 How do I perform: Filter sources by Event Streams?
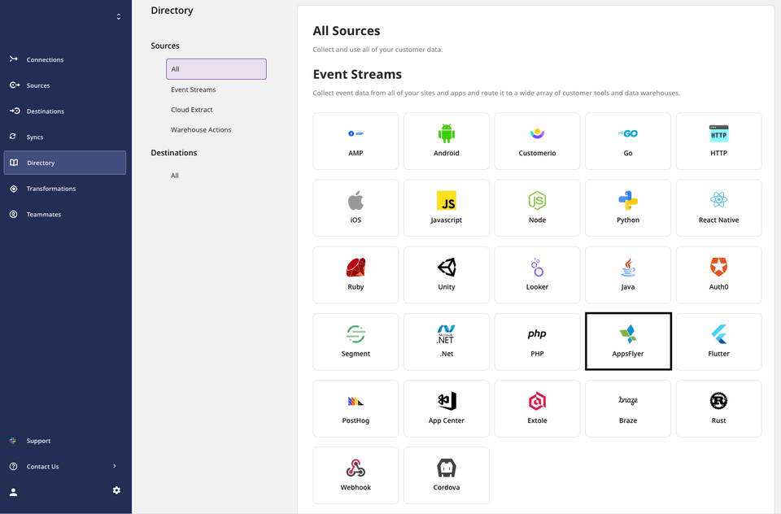193,89
